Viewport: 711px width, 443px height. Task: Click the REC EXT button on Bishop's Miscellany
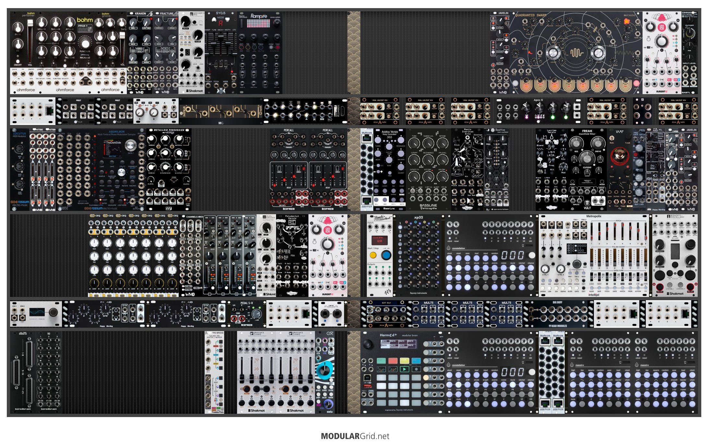pos(690,287)
